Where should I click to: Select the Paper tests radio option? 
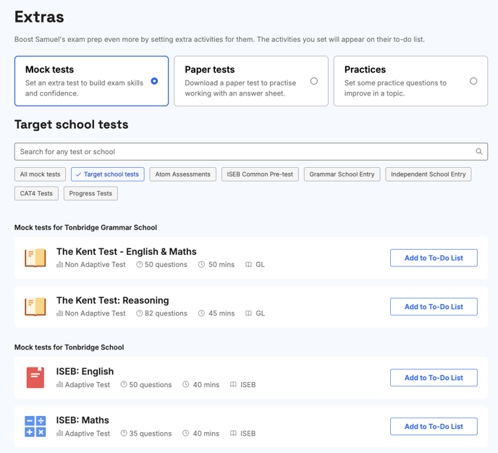(x=313, y=81)
